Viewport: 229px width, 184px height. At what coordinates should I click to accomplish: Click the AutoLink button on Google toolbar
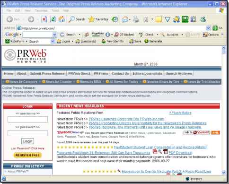coord(169,35)
